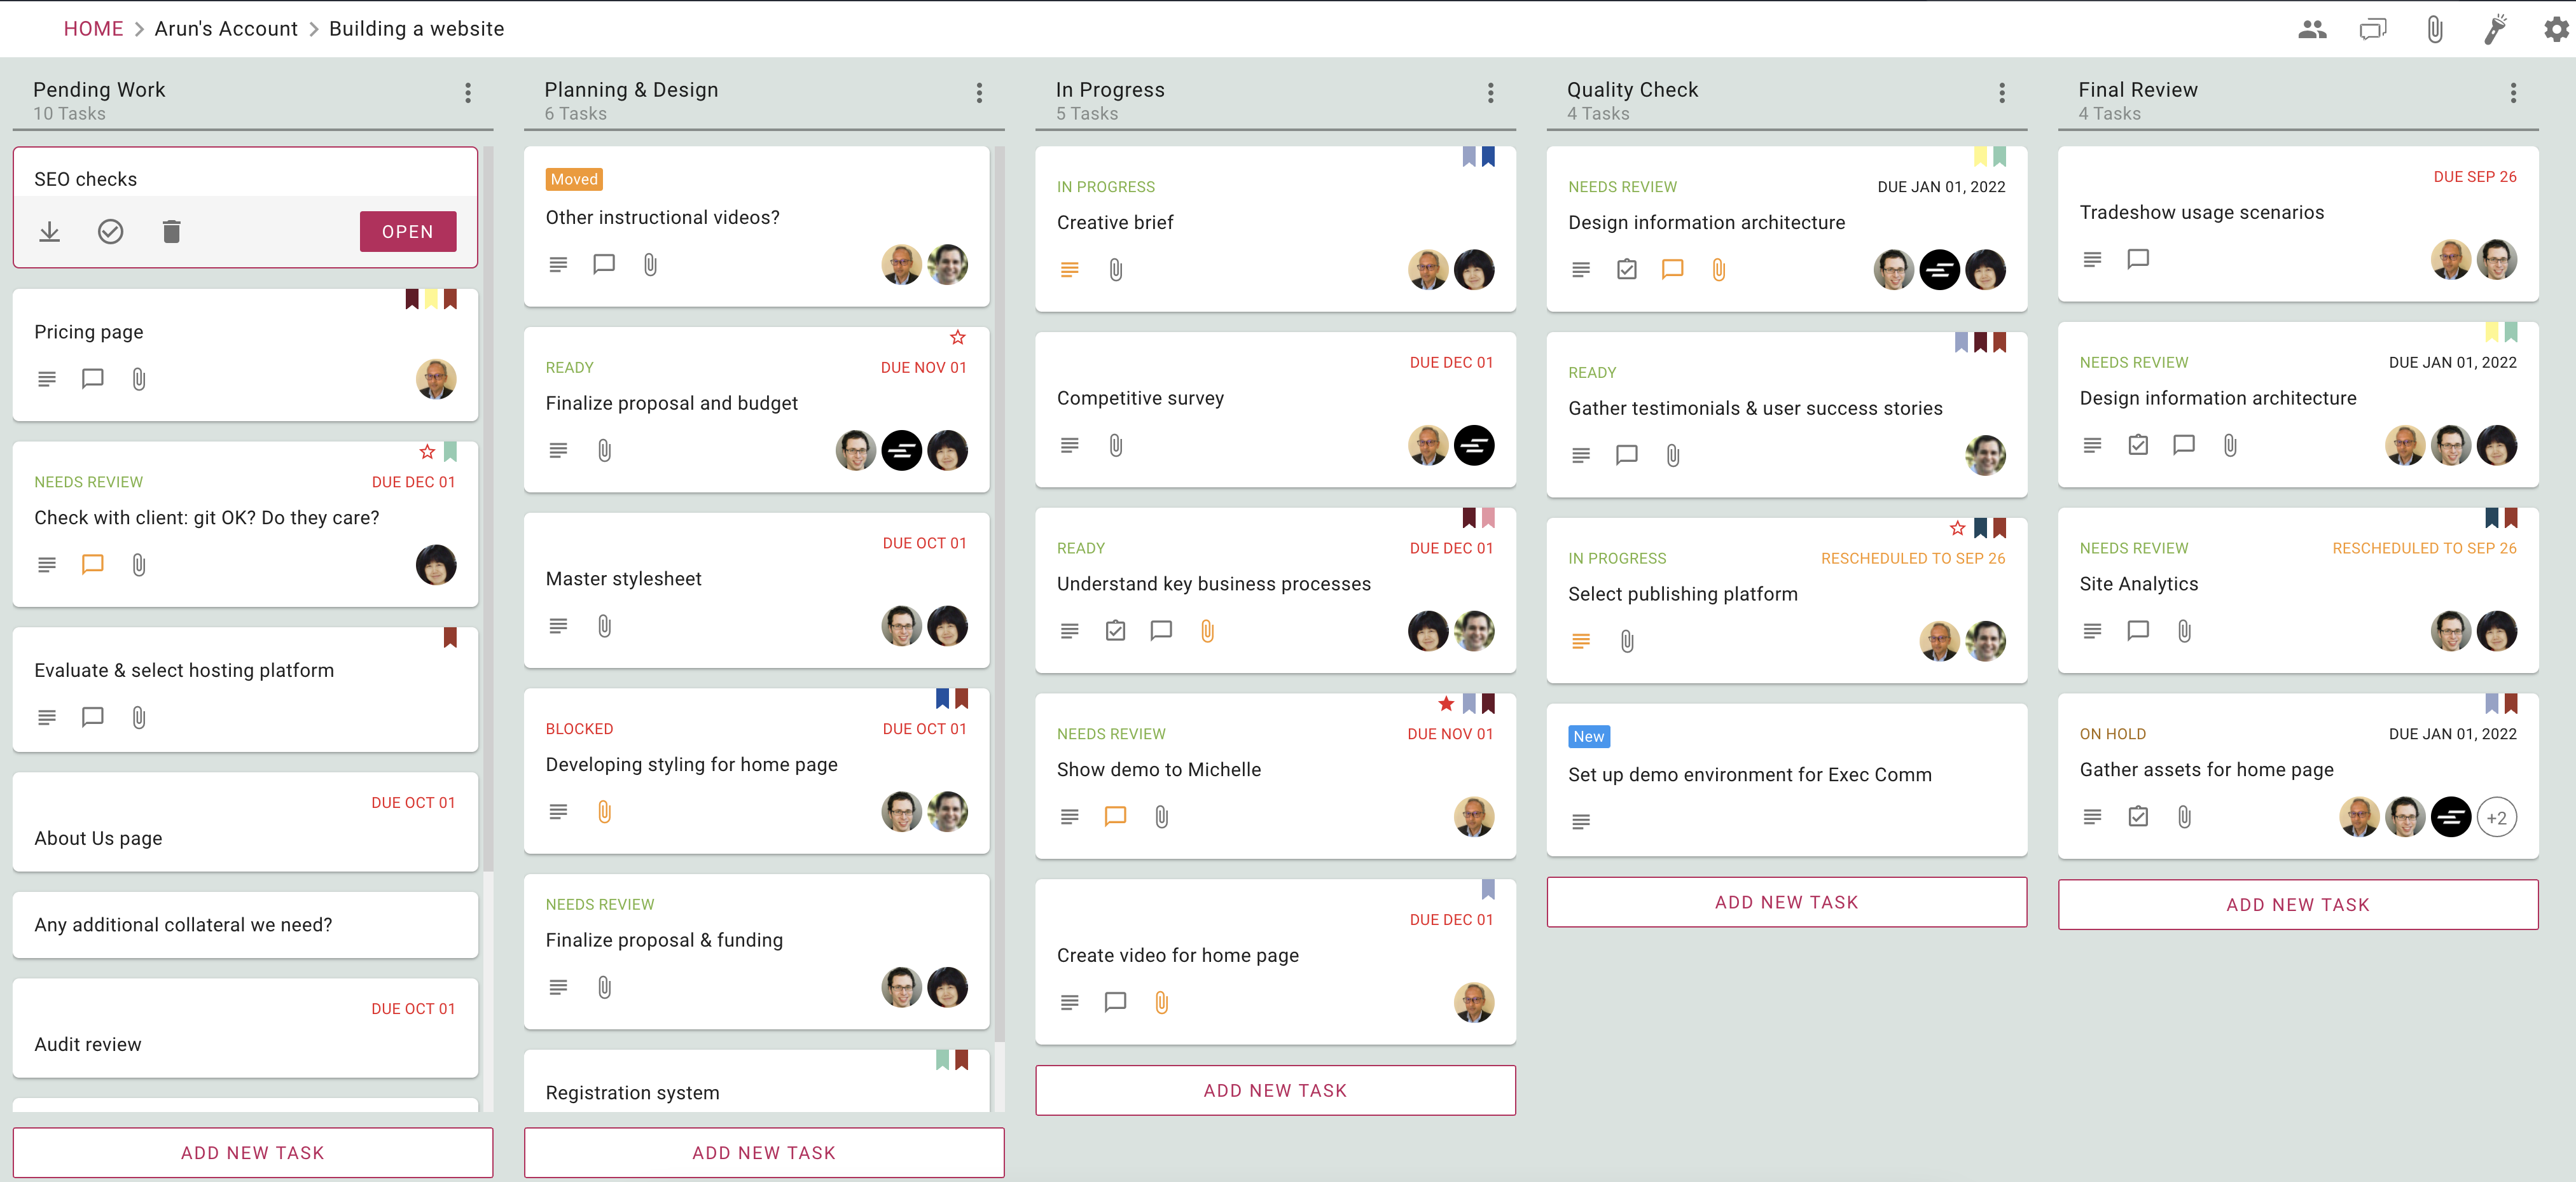Add new task to Planning & Design column

764,1153
